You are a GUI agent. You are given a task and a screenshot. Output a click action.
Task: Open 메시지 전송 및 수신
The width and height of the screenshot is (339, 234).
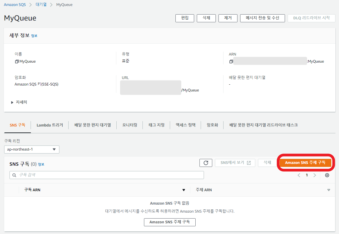coord(262,18)
